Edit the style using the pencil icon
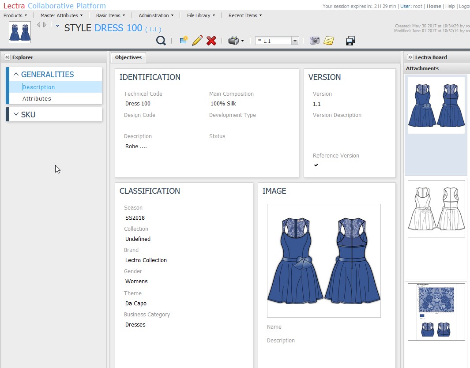Screen dimensions: 470x368 (197, 40)
